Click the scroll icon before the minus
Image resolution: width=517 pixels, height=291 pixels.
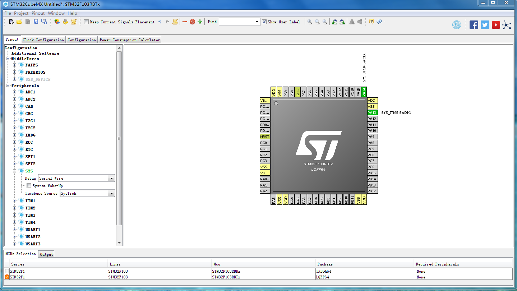(175, 22)
